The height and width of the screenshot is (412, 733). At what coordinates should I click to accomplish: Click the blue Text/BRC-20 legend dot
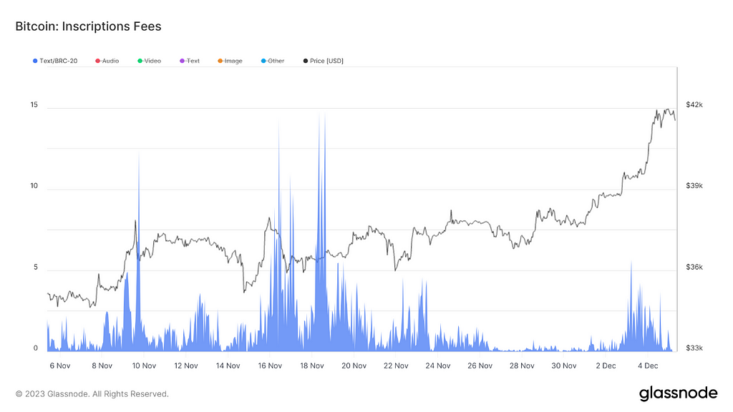pos(35,61)
